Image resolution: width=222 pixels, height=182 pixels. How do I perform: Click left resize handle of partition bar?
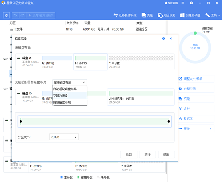click(x=21, y=121)
